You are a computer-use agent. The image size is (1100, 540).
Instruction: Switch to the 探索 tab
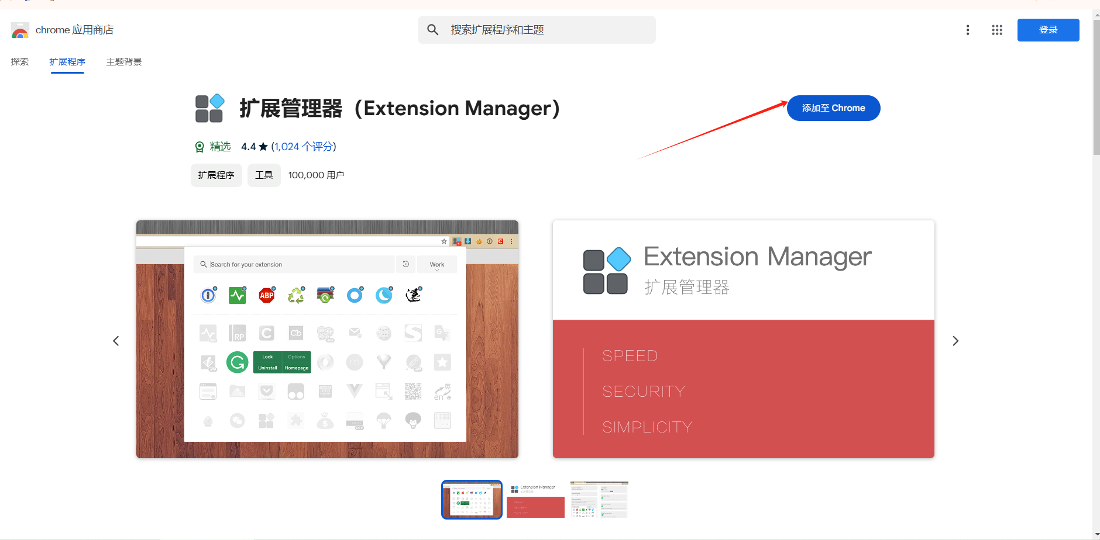coord(20,62)
